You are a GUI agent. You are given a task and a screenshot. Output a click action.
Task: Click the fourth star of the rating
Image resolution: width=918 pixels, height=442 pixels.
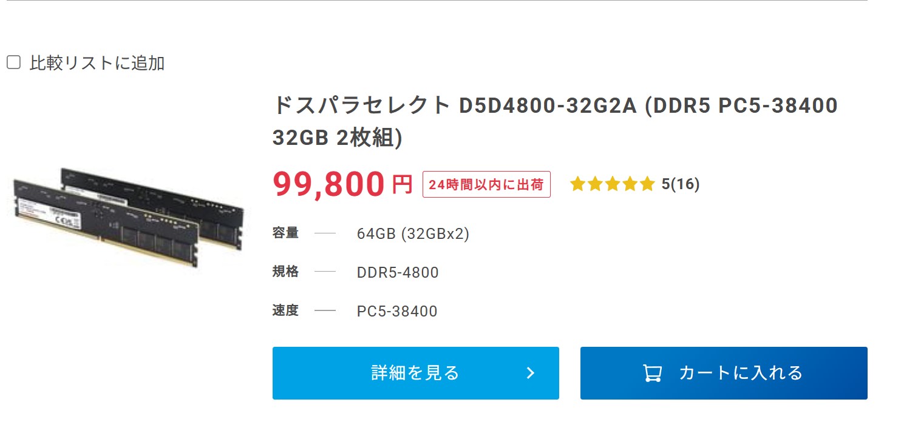click(631, 184)
